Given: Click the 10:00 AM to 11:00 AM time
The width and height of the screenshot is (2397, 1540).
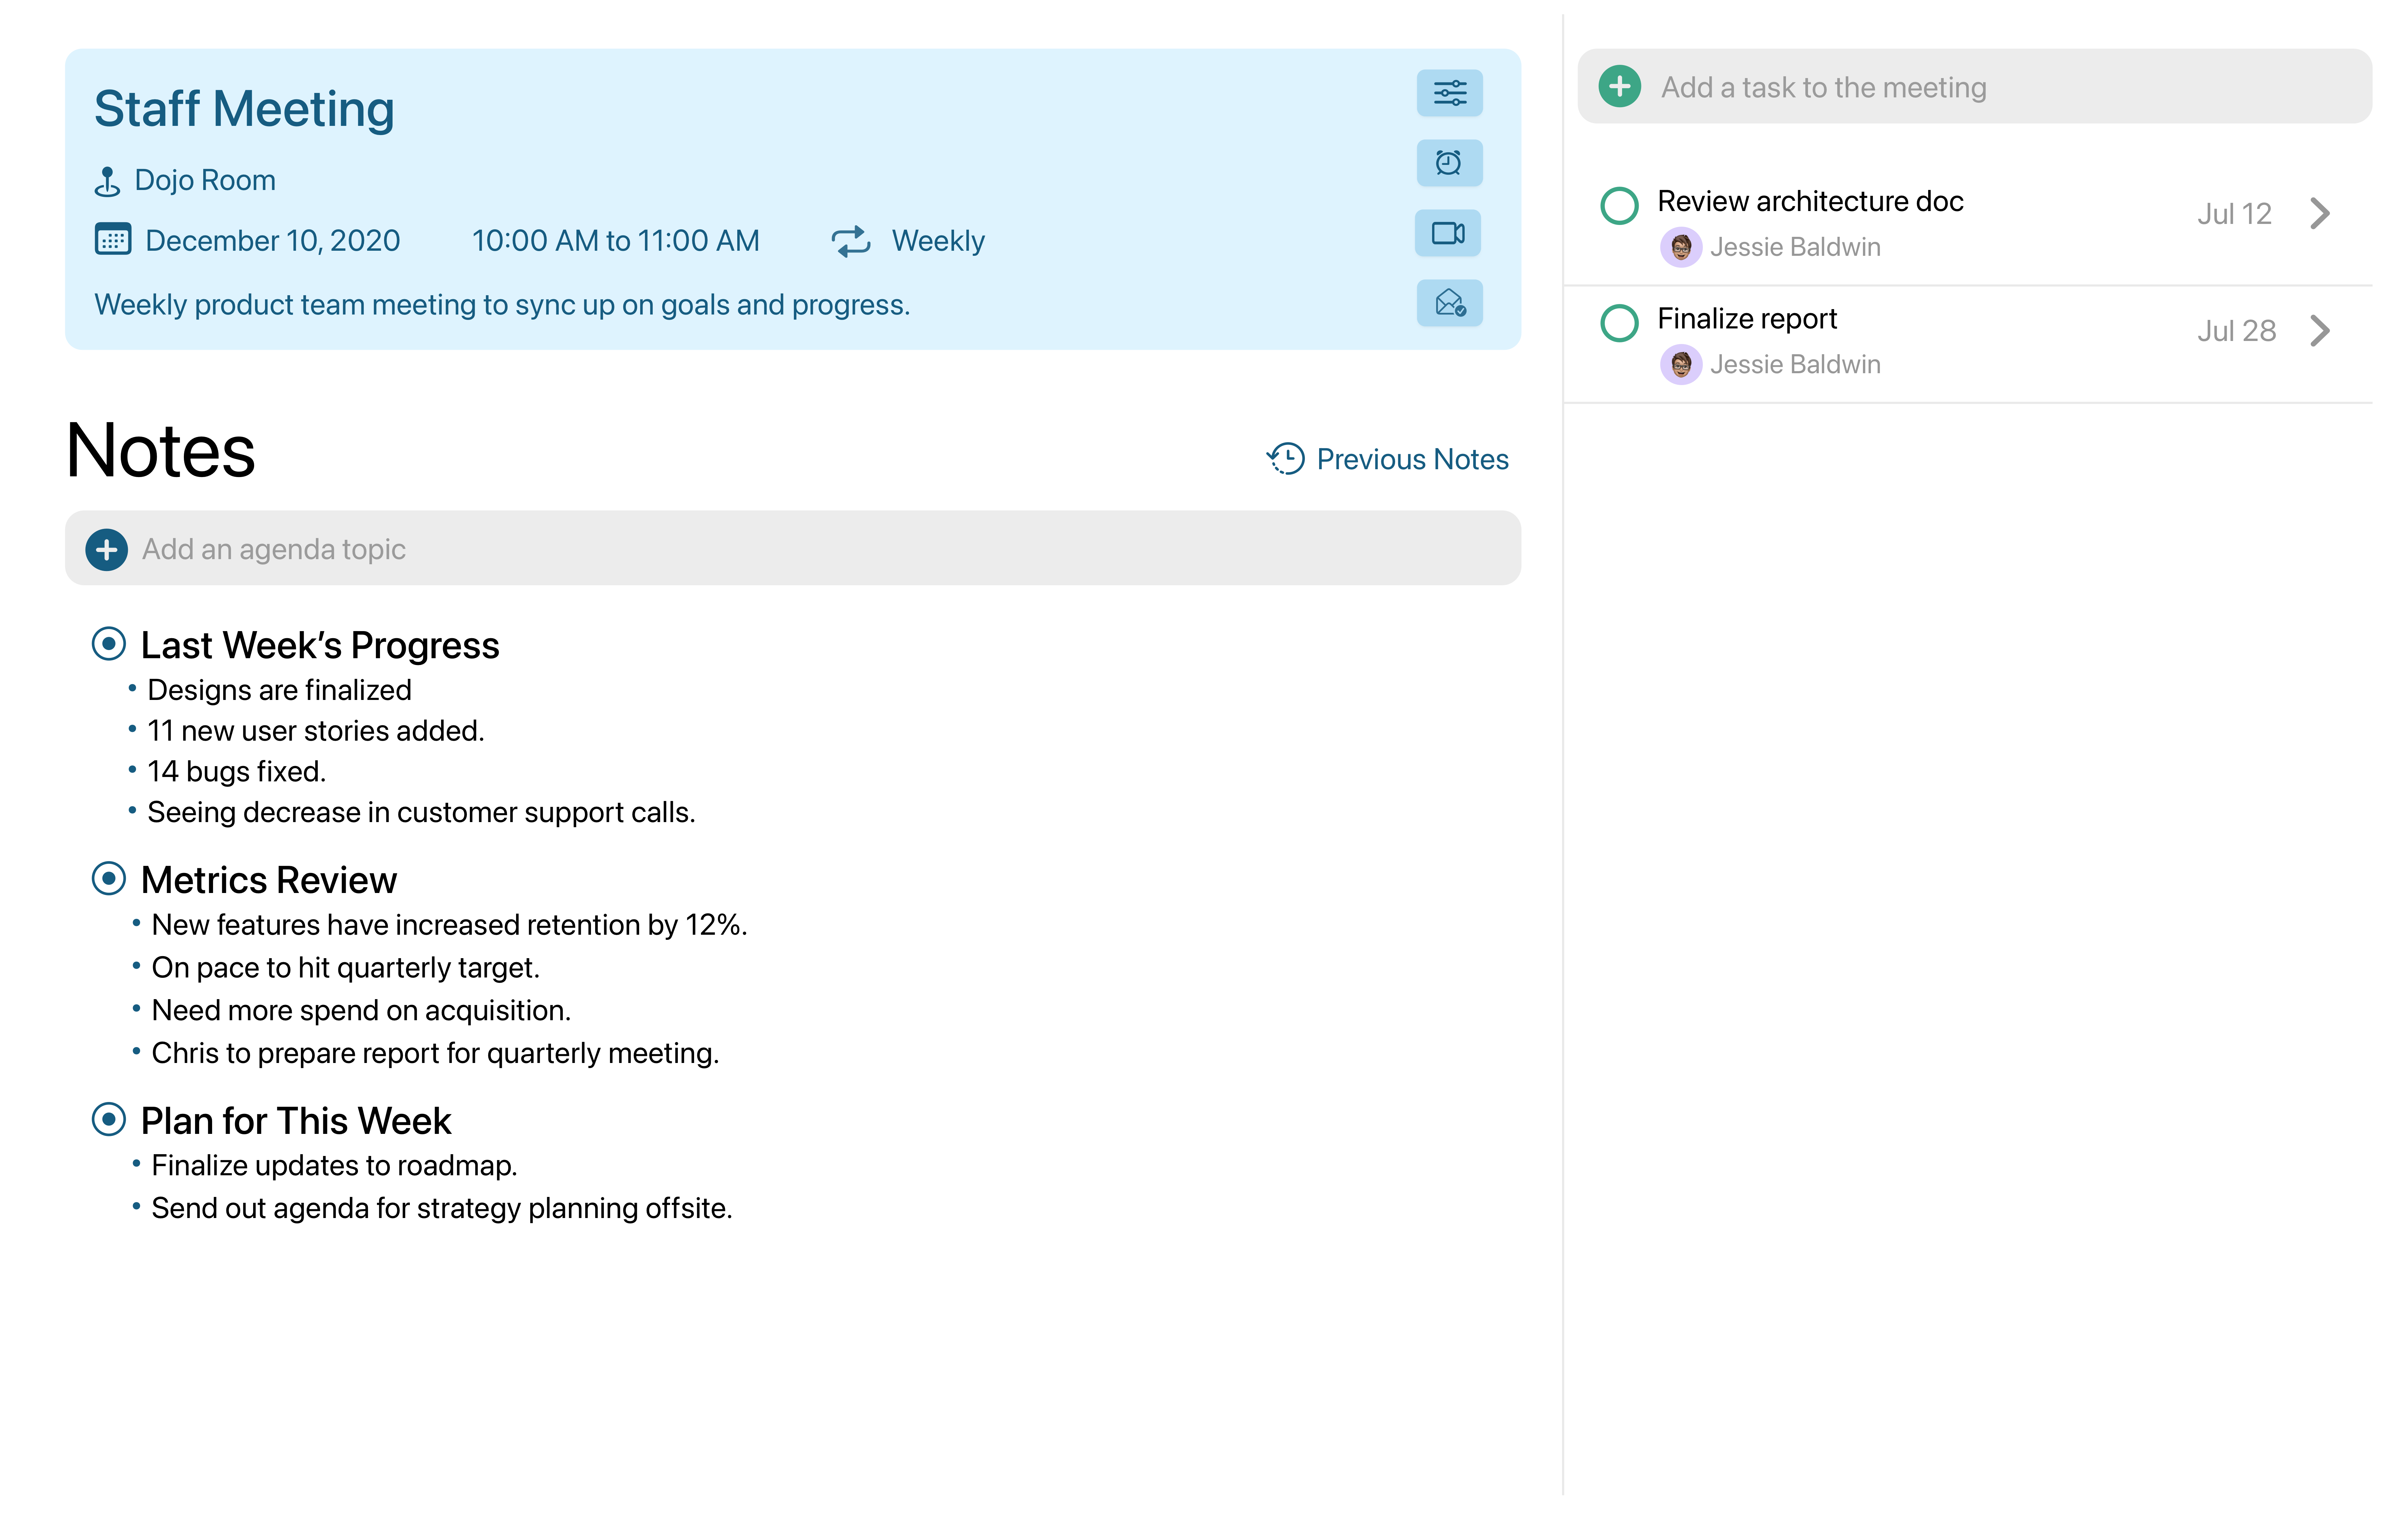Looking at the screenshot, I should pos(615,241).
